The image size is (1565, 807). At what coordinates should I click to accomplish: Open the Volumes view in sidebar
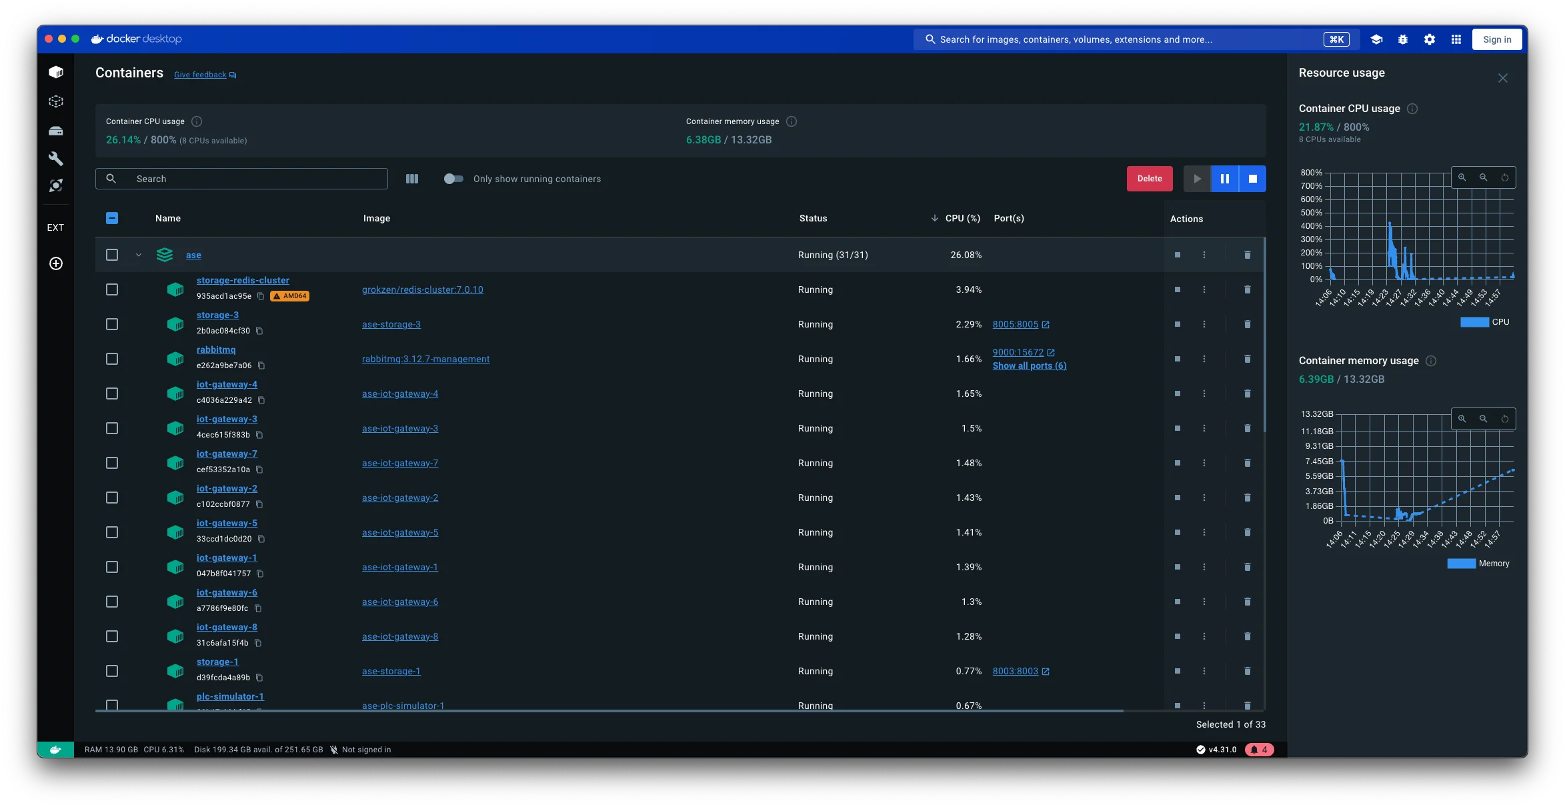coord(56,131)
